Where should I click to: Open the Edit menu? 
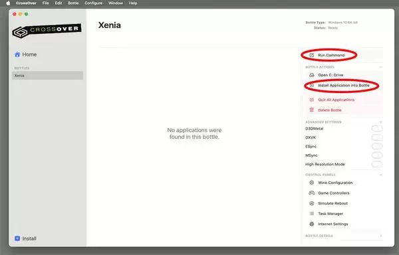tap(59, 3)
